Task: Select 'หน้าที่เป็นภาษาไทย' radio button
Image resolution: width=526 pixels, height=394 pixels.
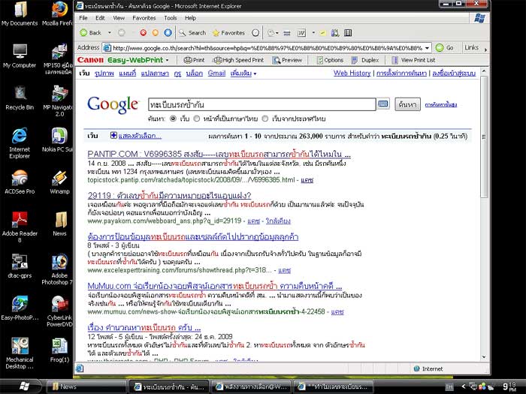Action: coord(197,119)
